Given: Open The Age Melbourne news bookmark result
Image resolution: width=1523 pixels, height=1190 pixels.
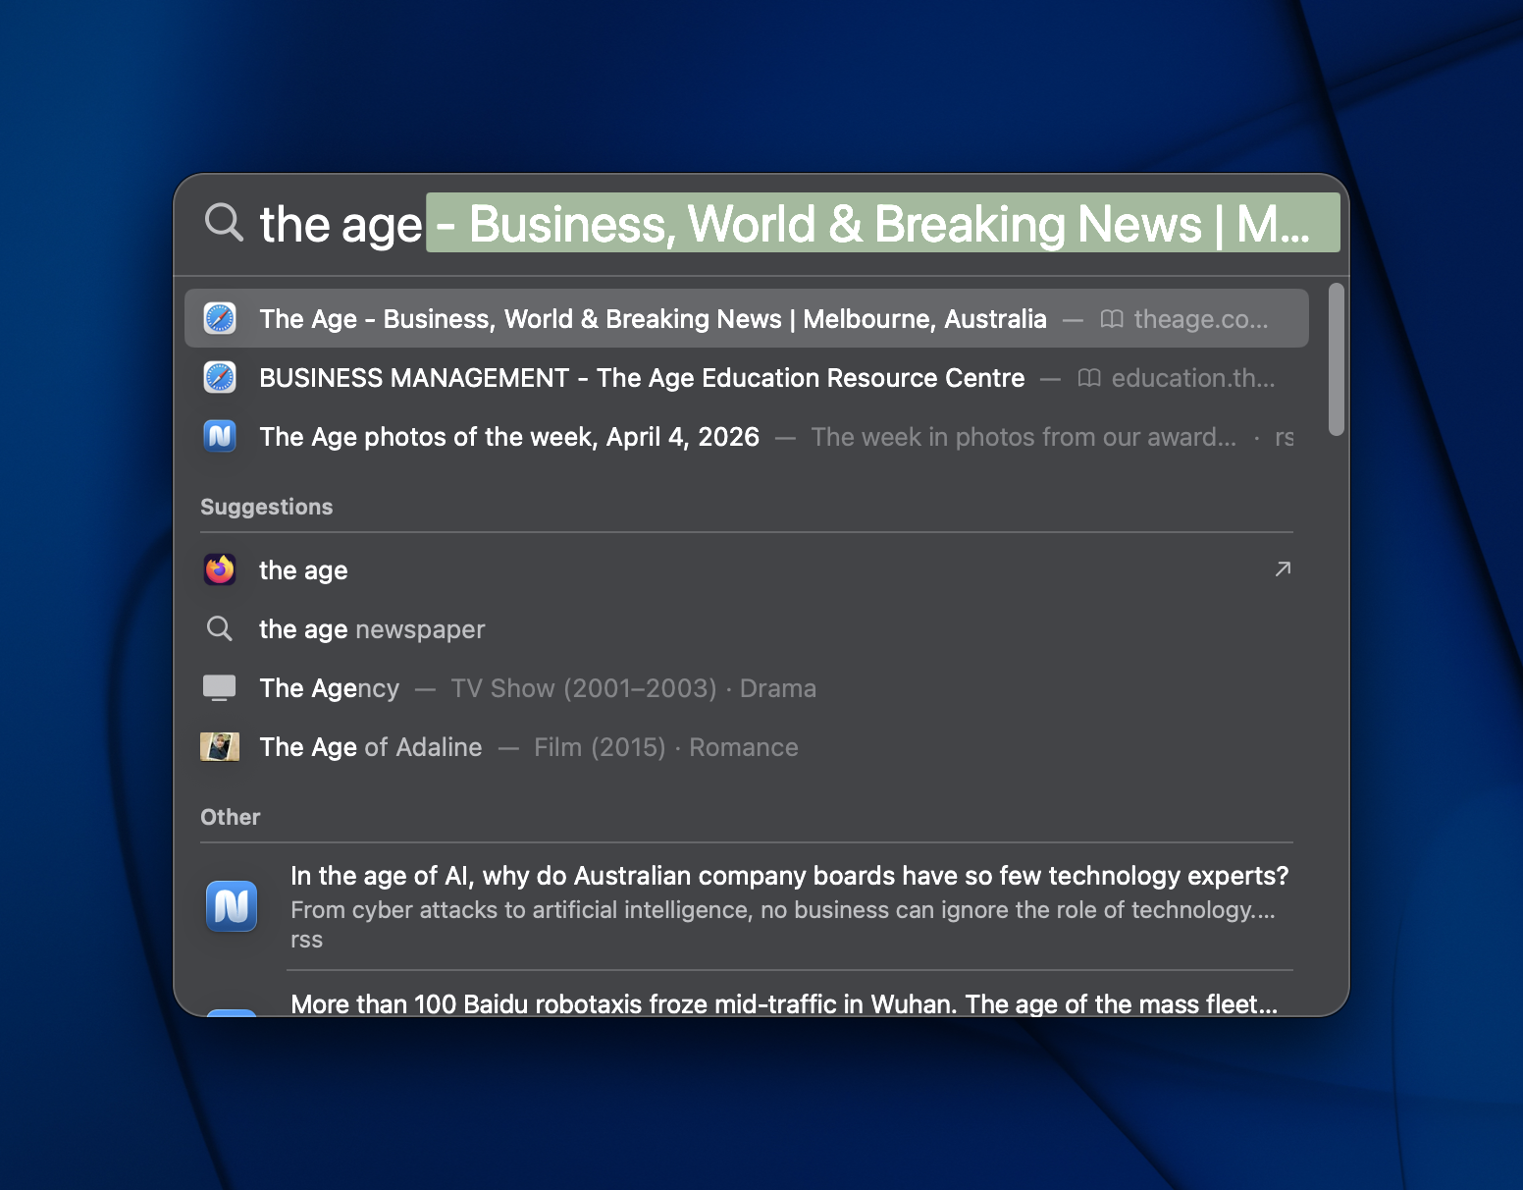Looking at the screenshot, I should coord(653,319).
